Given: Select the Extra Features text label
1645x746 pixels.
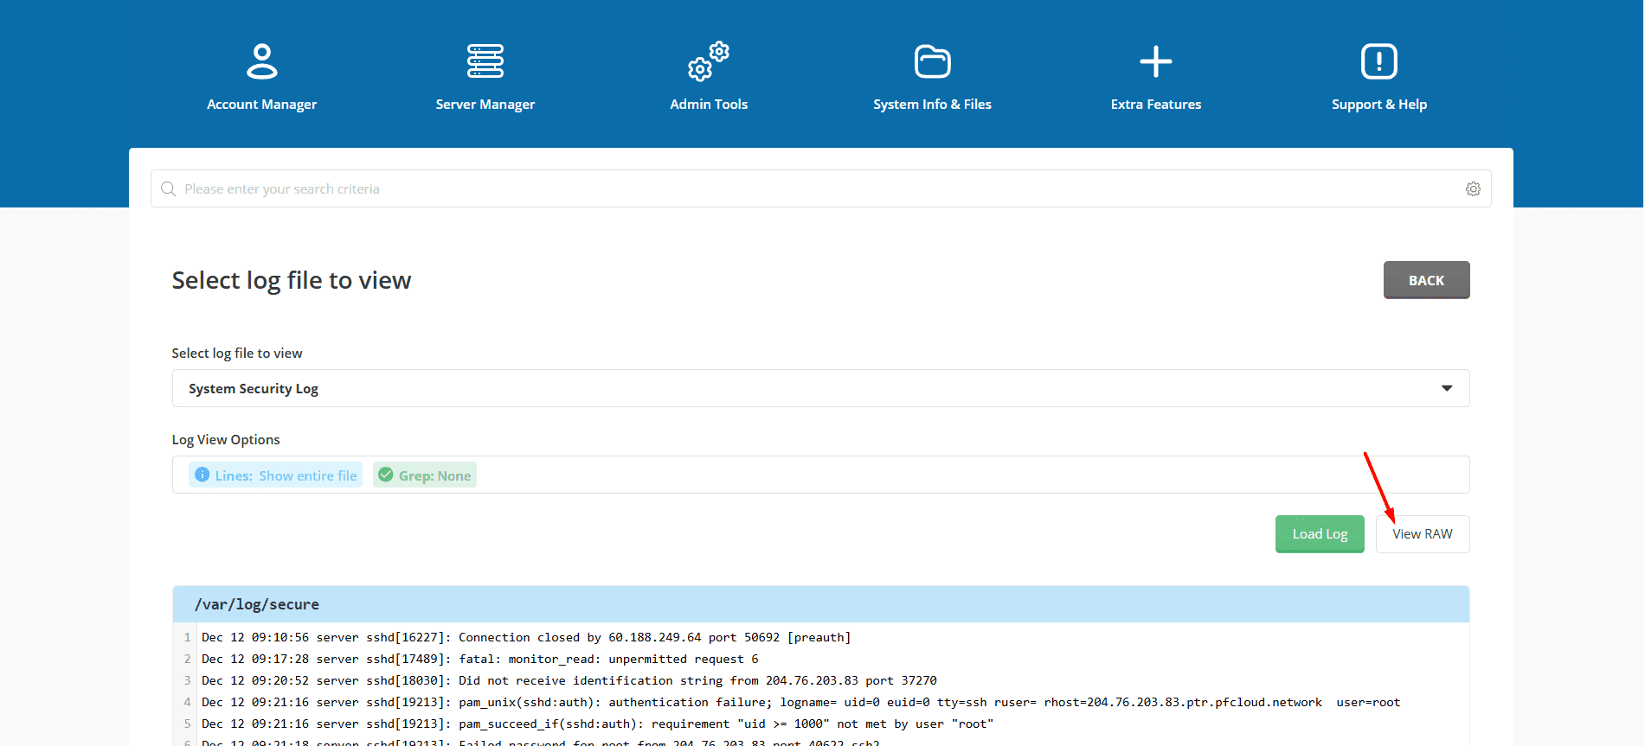Looking at the screenshot, I should pos(1155,105).
